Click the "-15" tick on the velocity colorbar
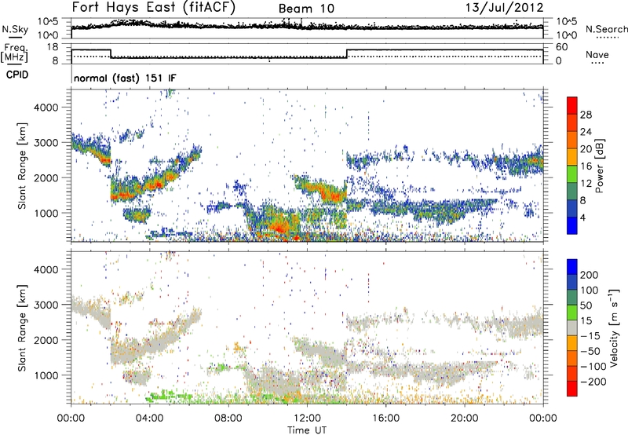The image size is (628, 435). [590, 336]
